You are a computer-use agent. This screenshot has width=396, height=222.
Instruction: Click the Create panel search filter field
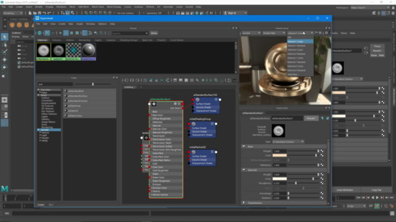pos(55,84)
